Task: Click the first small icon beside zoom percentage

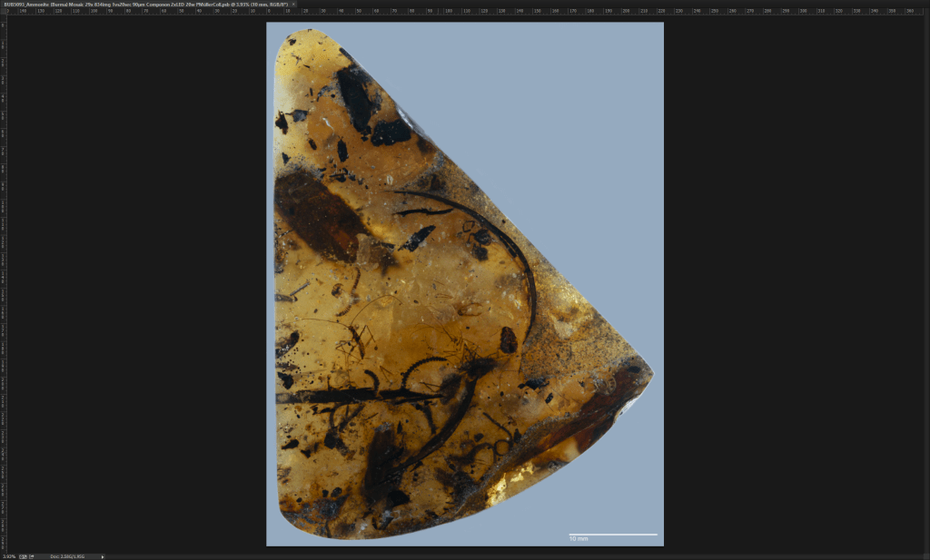Action: pos(21,556)
